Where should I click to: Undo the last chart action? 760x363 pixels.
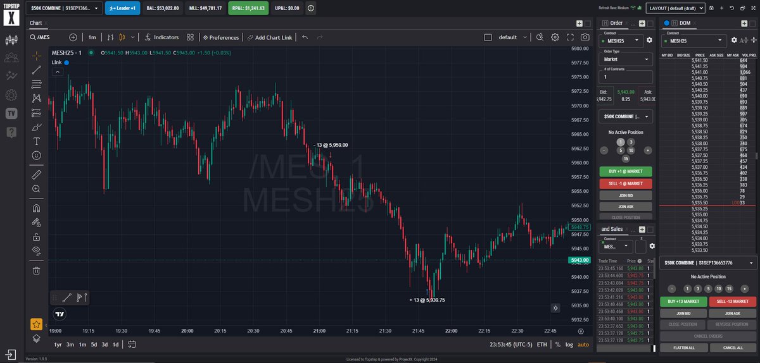[305, 37]
